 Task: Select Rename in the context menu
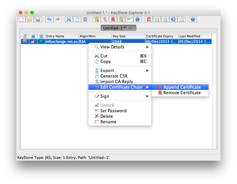(x=120, y=122)
